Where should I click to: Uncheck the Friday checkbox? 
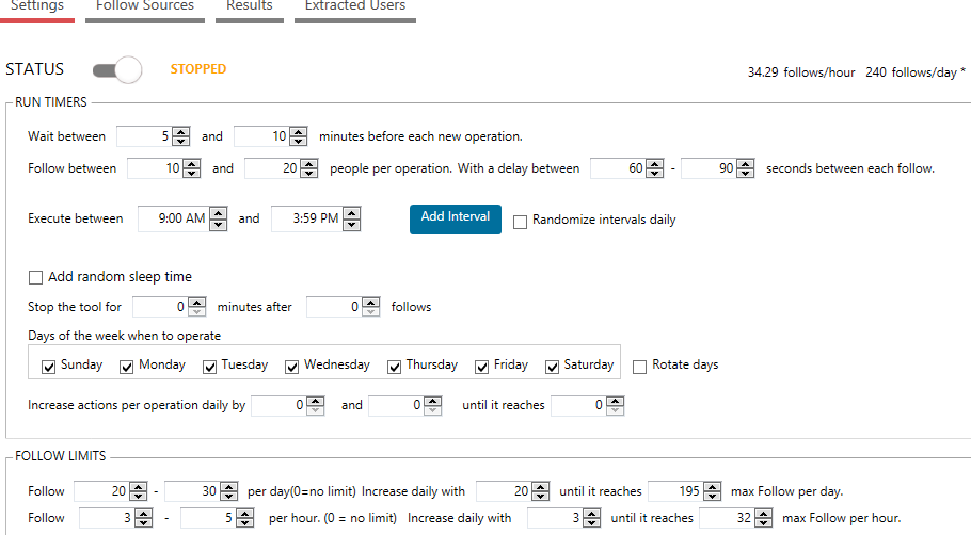pos(481,367)
